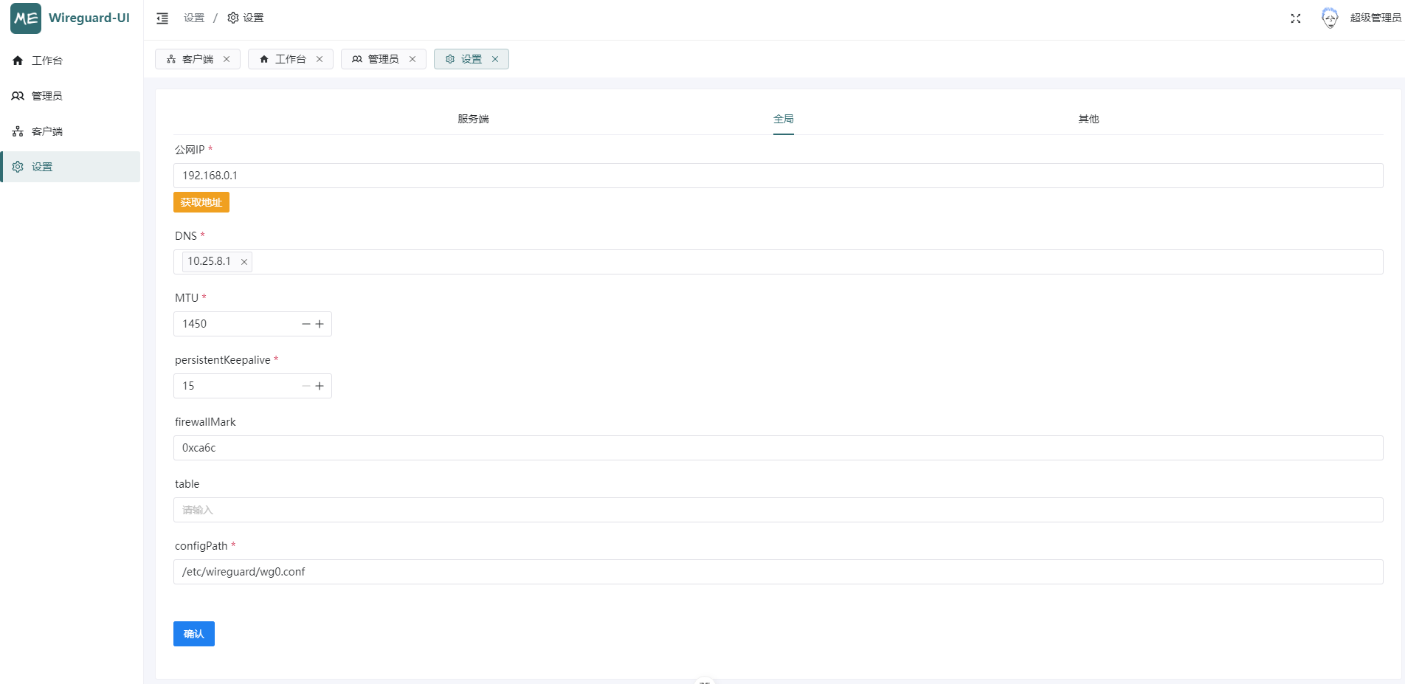Switch to the 服务端 tab

[x=473, y=119]
